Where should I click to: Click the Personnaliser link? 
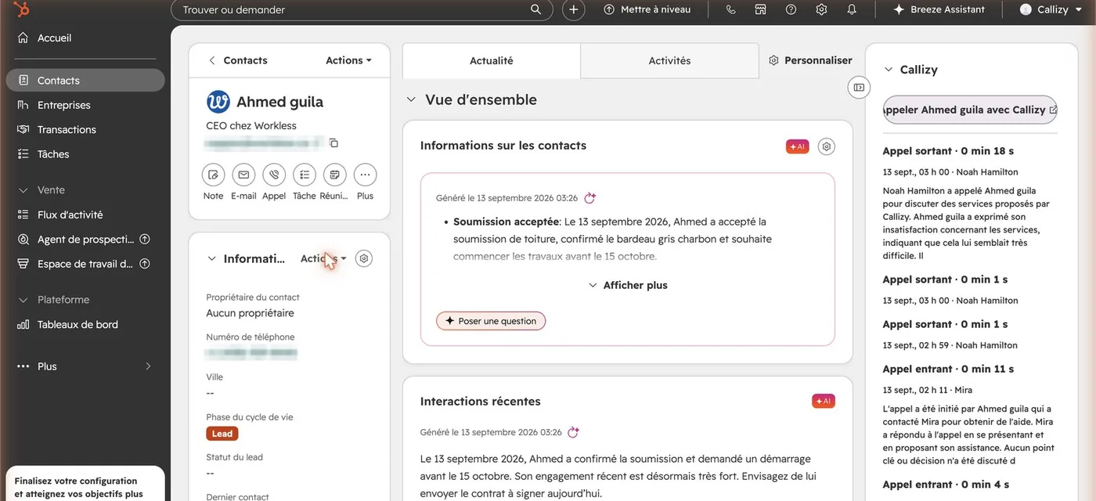coord(810,60)
